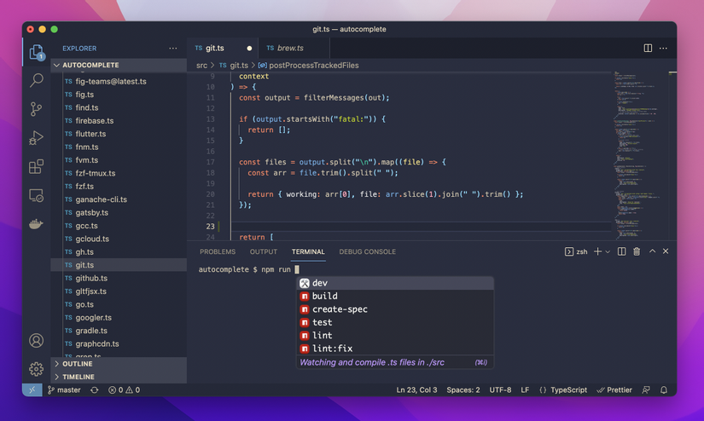Viewport: 704px width, 421px height.
Task: Open the terminal launch profile dropdown arrow
Action: point(608,252)
